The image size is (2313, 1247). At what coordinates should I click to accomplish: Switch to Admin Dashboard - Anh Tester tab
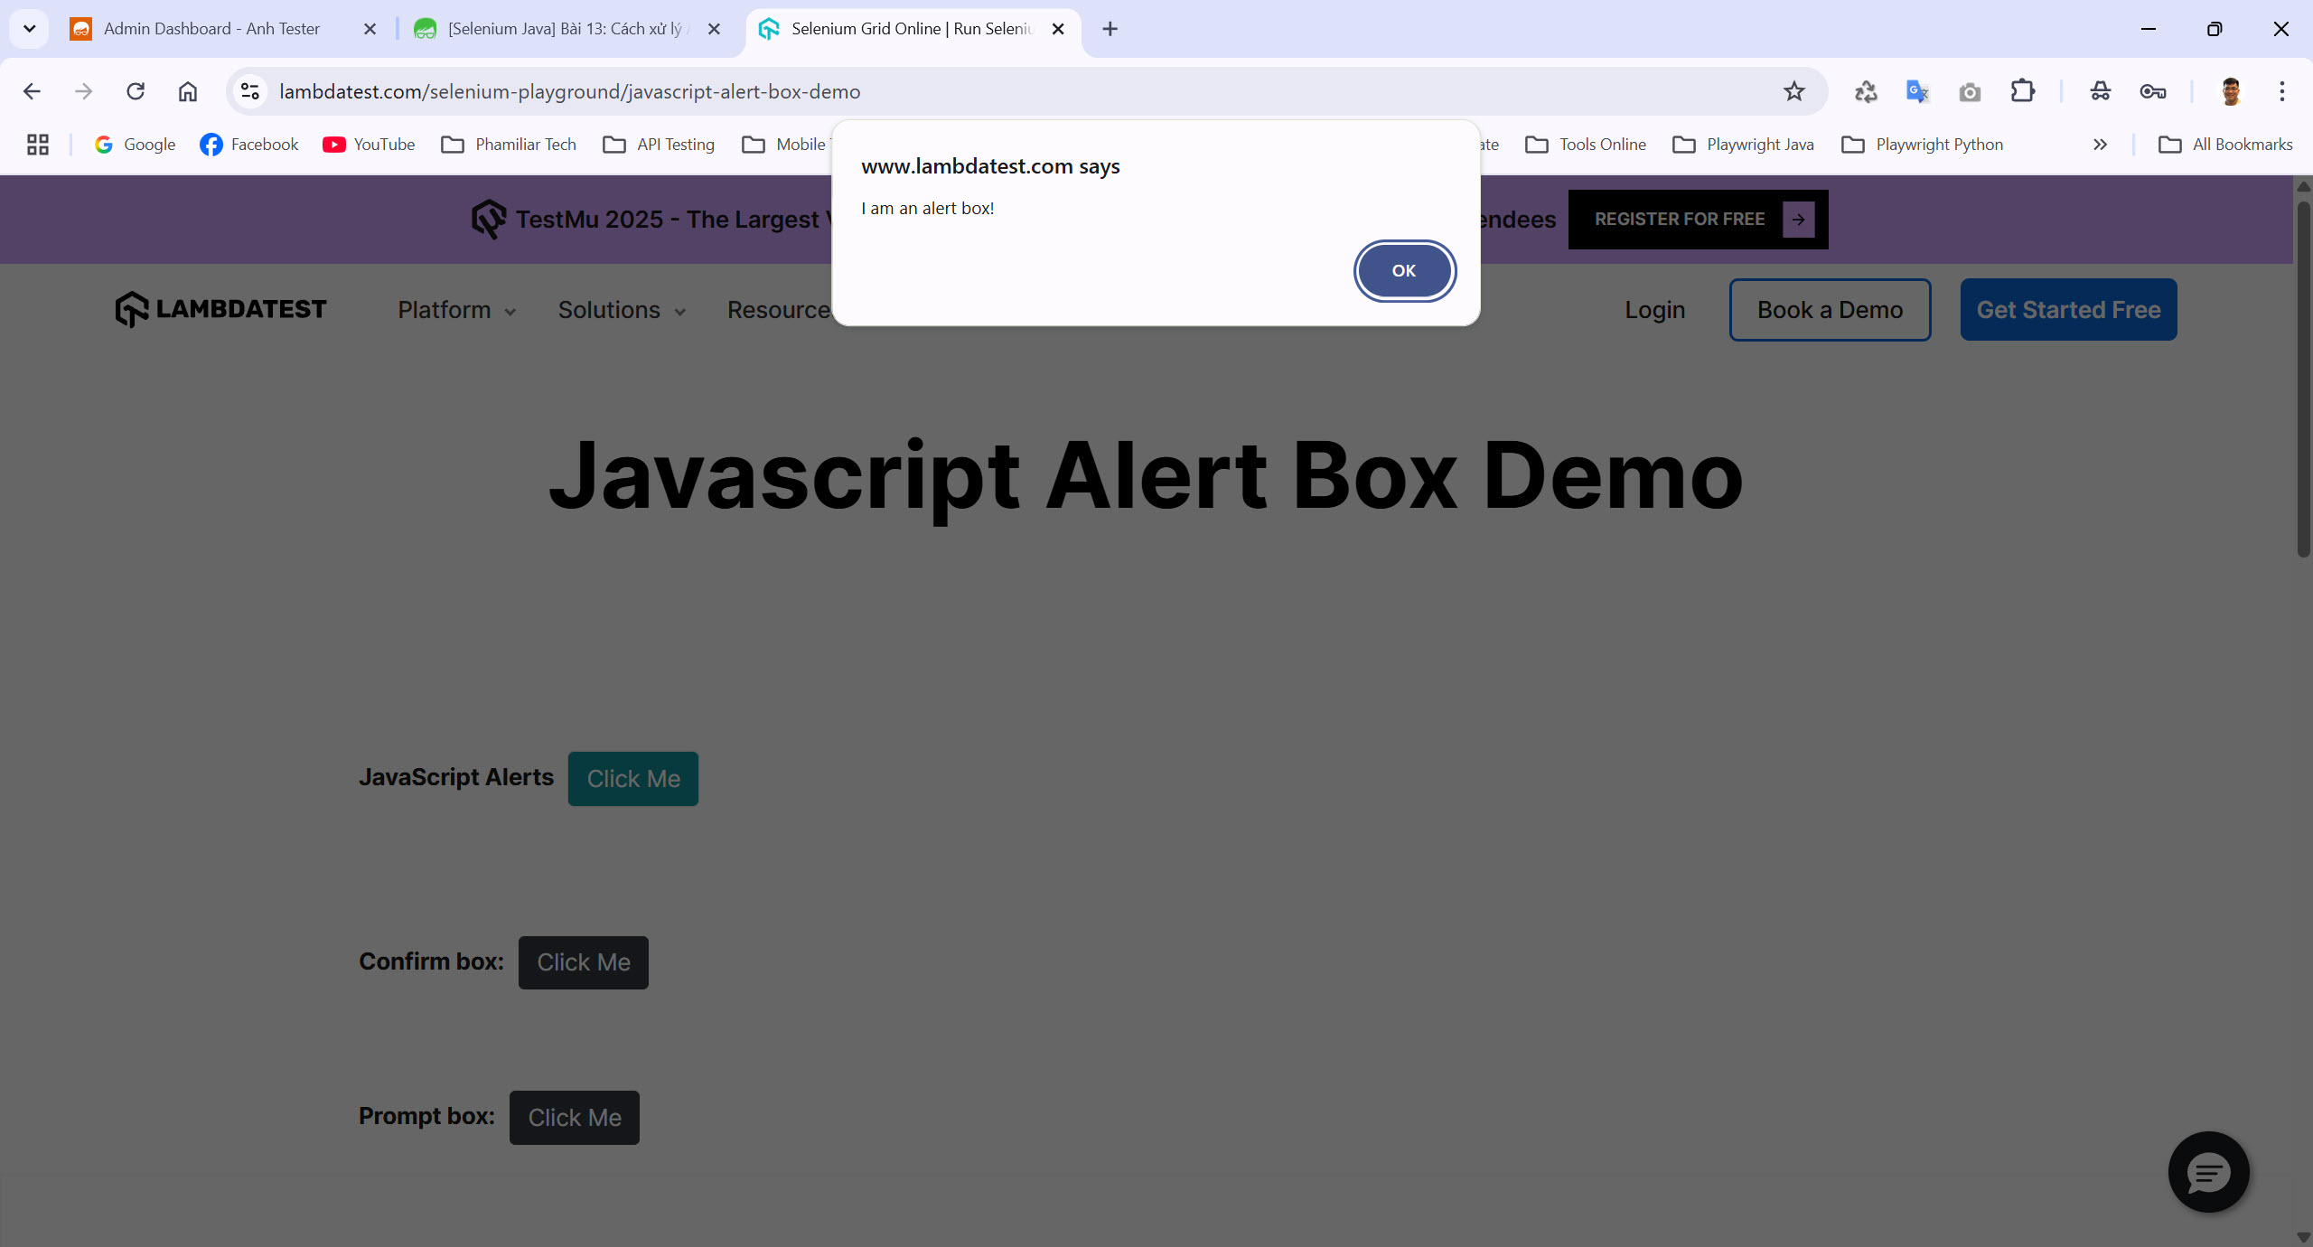pyautogui.click(x=211, y=29)
